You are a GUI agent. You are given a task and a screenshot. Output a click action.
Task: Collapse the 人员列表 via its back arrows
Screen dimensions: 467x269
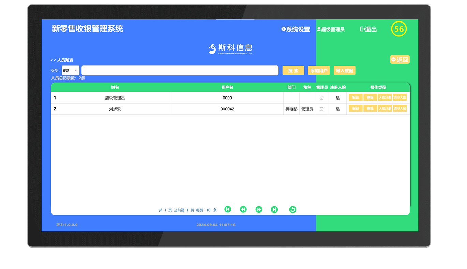[x=54, y=60]
